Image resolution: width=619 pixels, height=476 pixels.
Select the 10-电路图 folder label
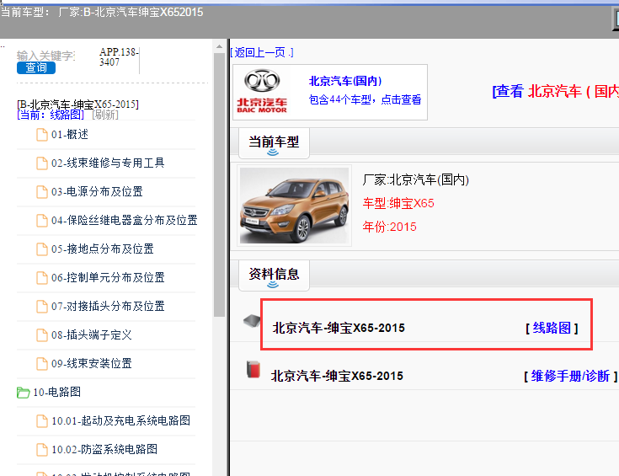[x=57, y=393]
